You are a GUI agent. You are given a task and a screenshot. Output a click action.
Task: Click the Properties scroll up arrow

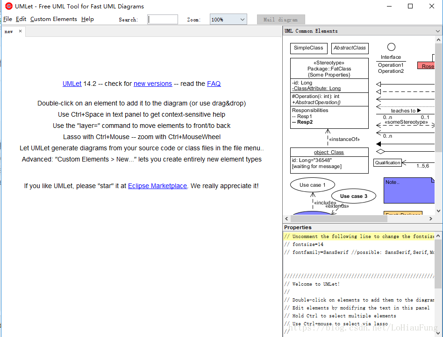[438, 236]
